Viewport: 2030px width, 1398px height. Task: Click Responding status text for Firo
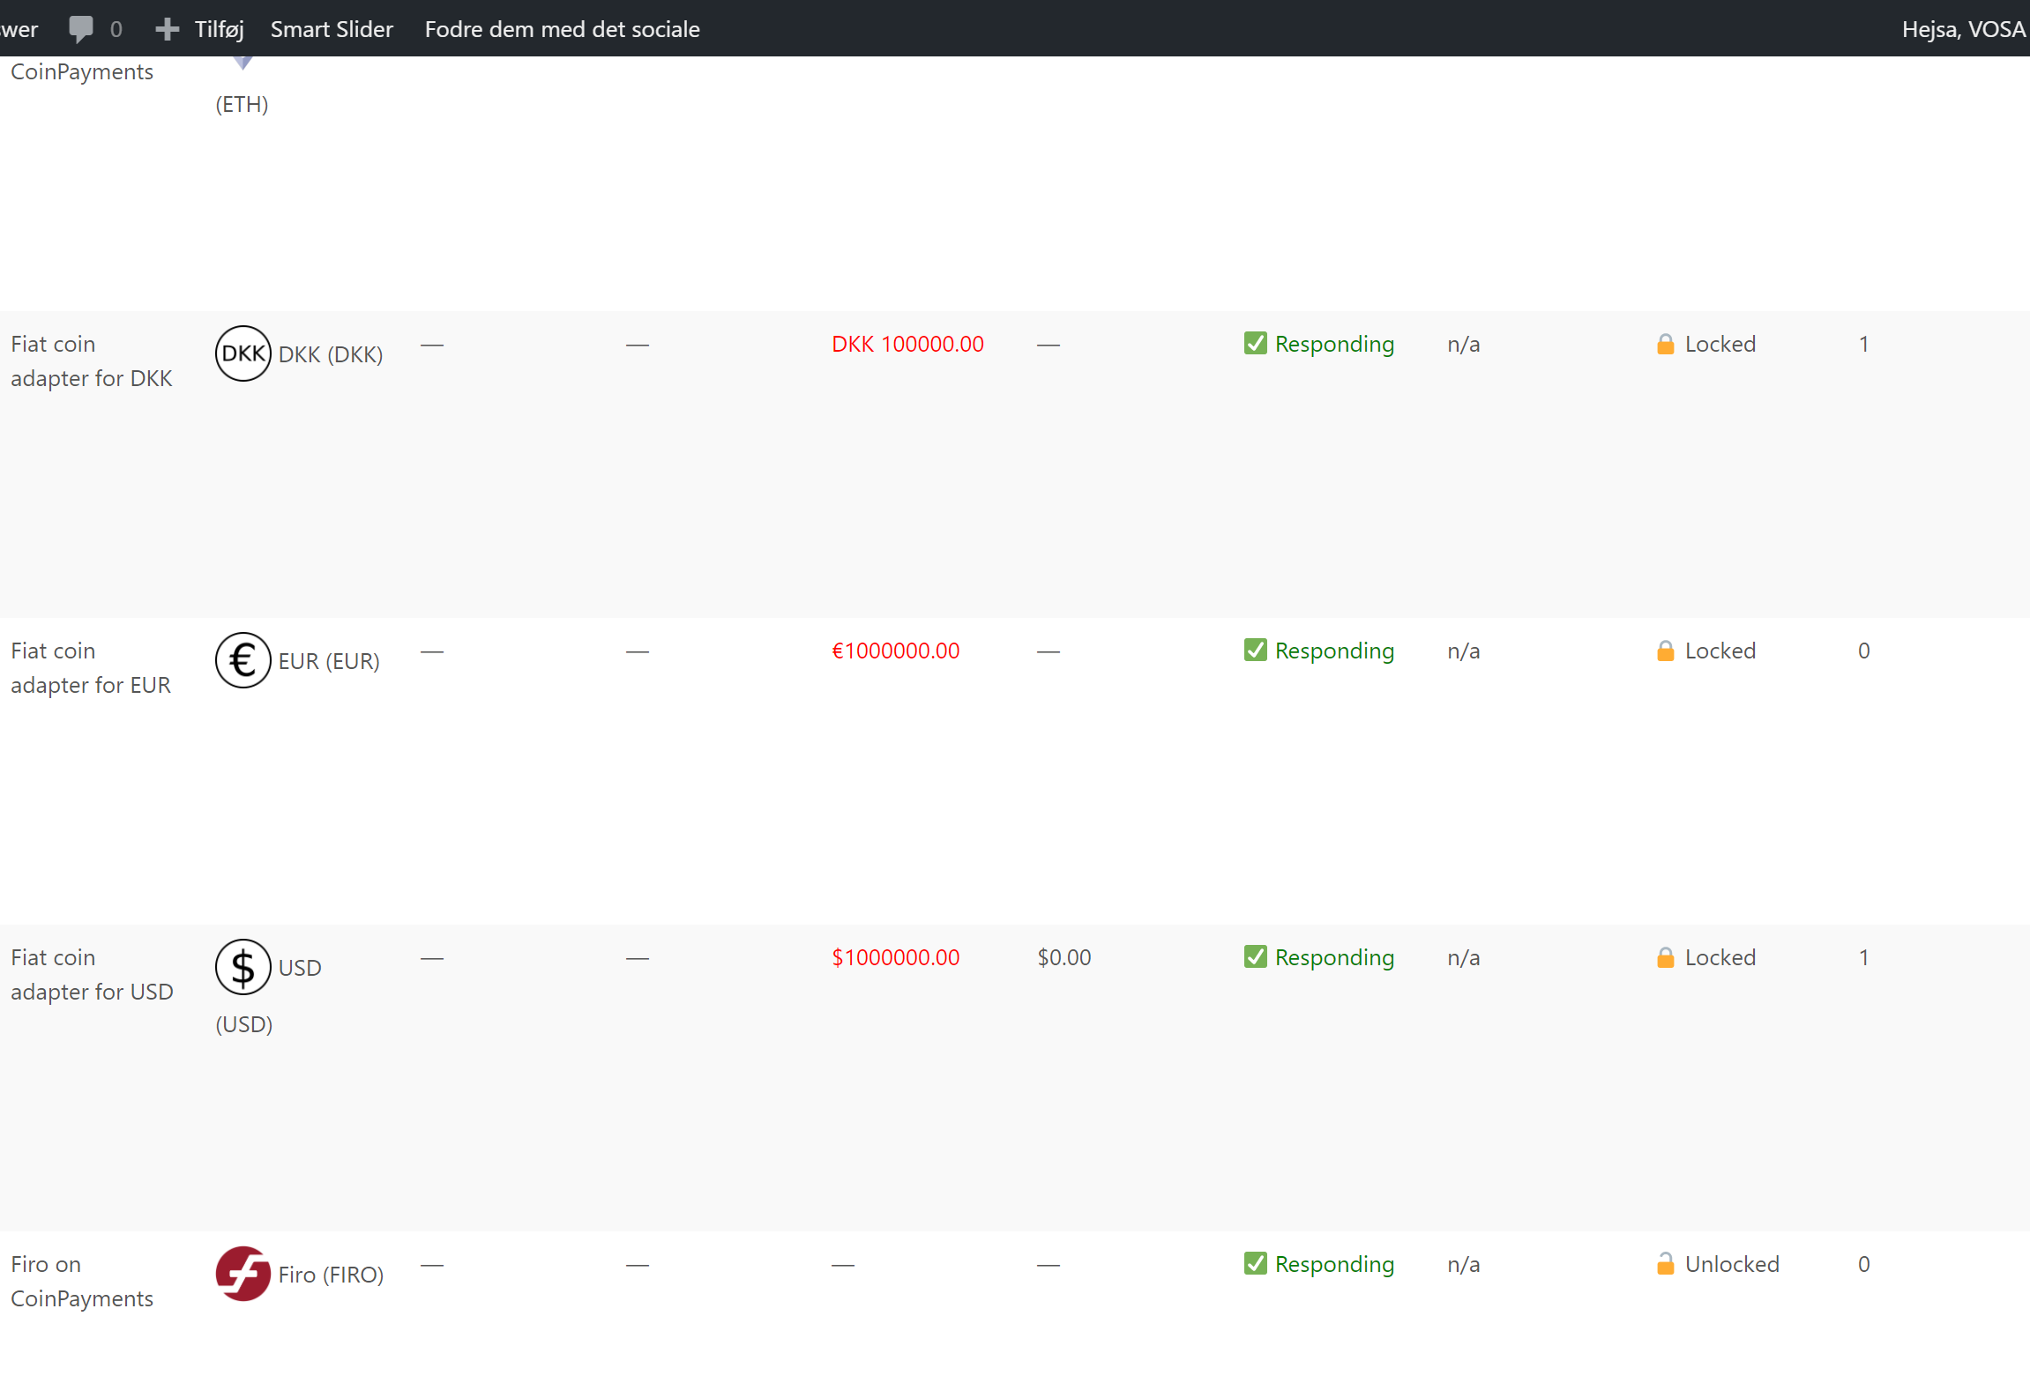pos(1334,1264)
